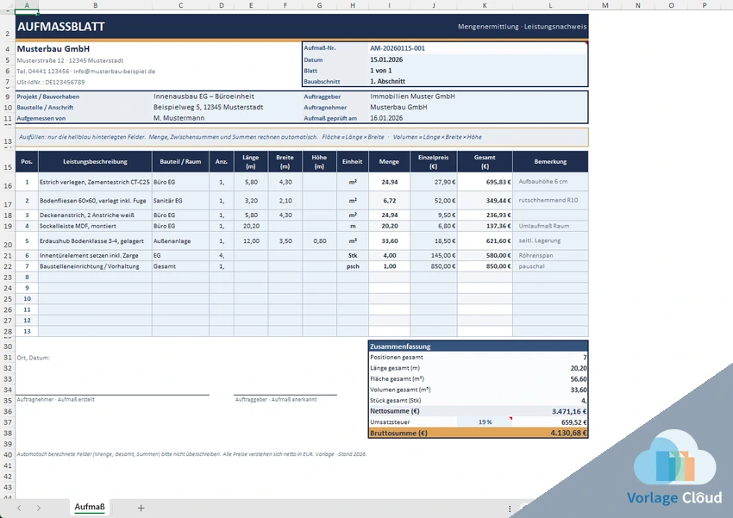The image size is (733, 518).
Task: Click the remark Umlaufmaß Raum
Action: 550,226
